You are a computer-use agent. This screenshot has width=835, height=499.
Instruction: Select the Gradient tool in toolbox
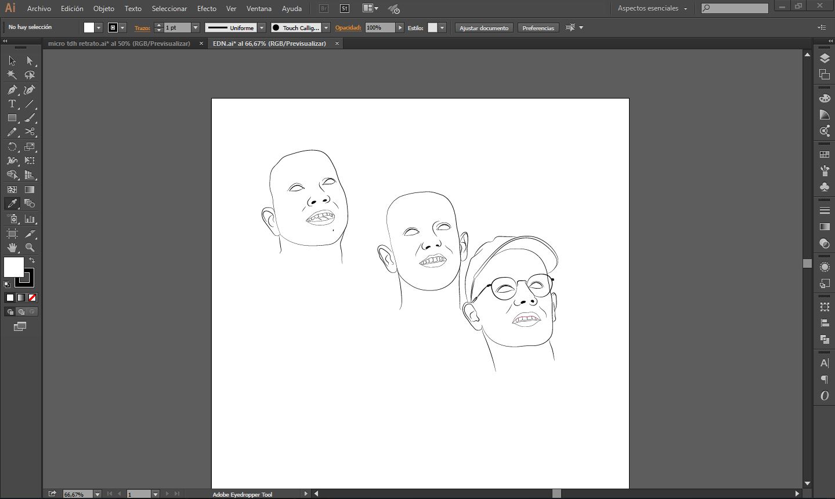click(x=30, y=190)
